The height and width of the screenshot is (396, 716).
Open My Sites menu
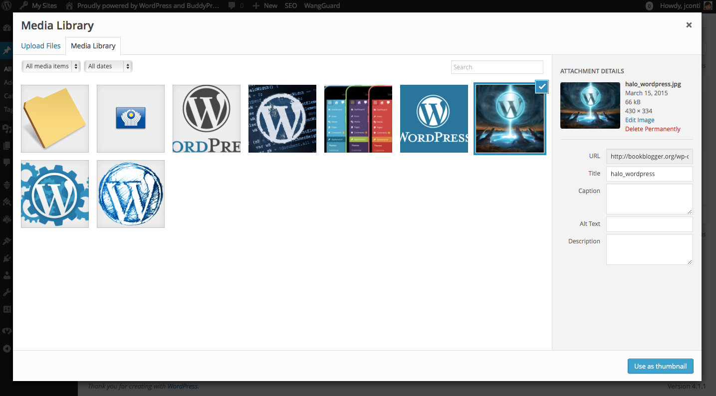tap(38, 6)
